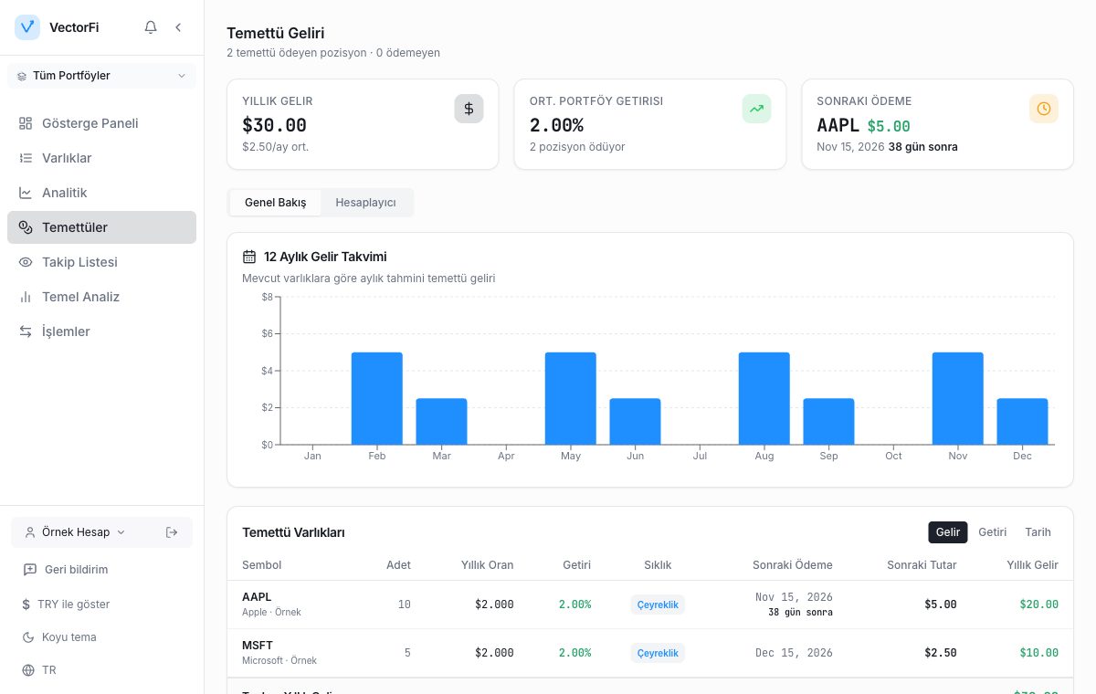Click the Sonraki Ödeme column header
This screenshot has width=1096, height=694.
pos(793,565)
